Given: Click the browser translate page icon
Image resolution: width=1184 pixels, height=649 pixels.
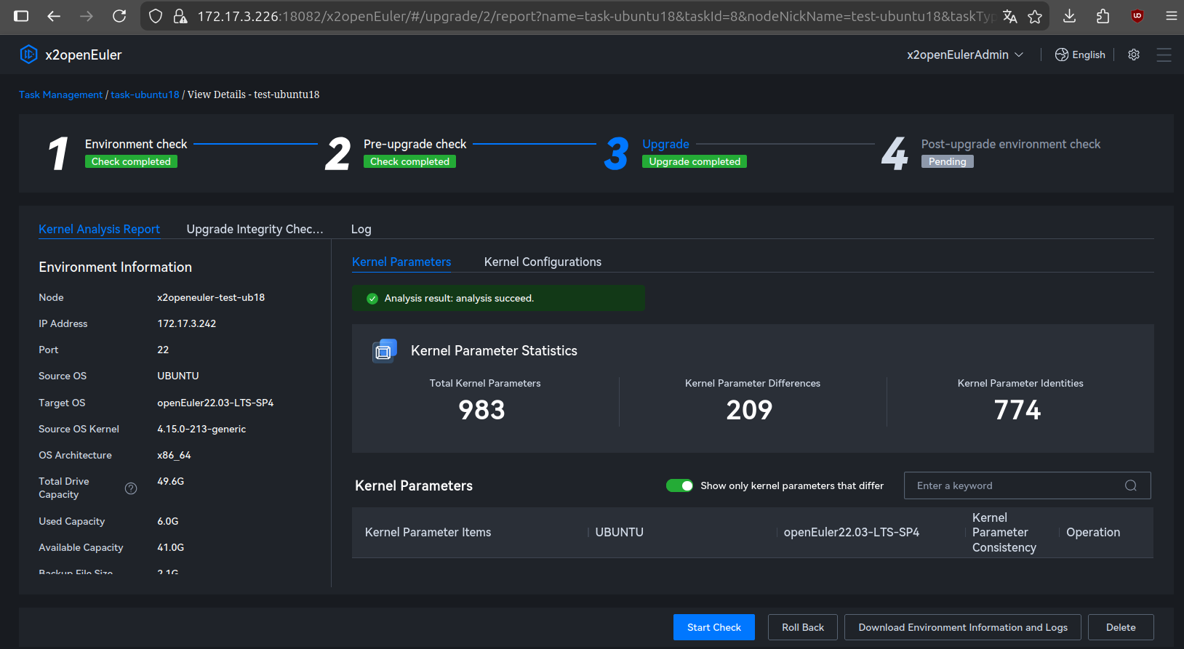Looking at the screenshot, I should click(x=1009, y=16).
